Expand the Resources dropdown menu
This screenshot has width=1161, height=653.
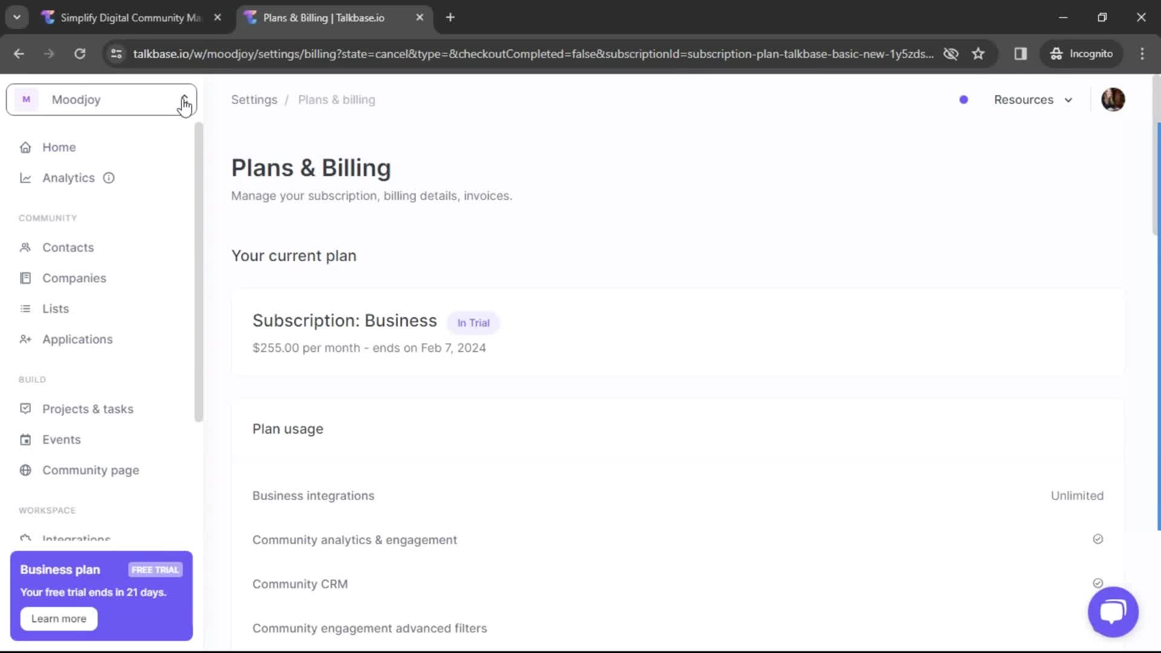[1033, 100]
